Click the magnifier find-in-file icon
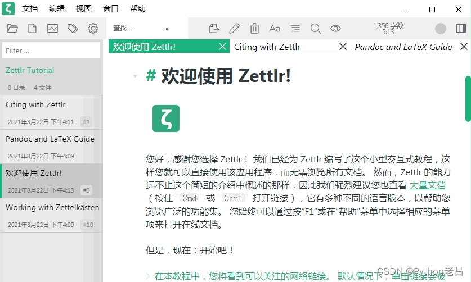This screenshot has height=282, width=471. pos(315,29)
